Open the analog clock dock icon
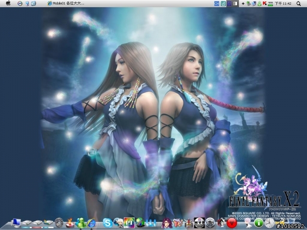Viewport: 307px width, 230px height. (270, 223)
